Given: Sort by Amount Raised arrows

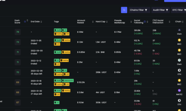Looking at the screenshot, I should click(93, 22).
